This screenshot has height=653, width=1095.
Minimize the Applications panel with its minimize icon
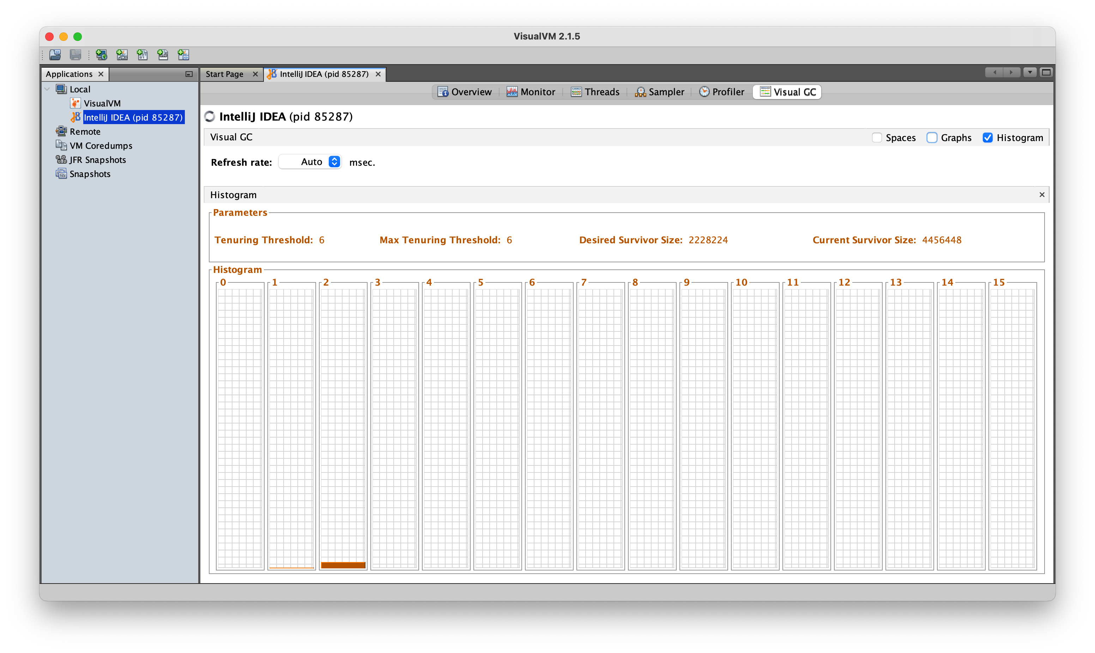[189, 74]
